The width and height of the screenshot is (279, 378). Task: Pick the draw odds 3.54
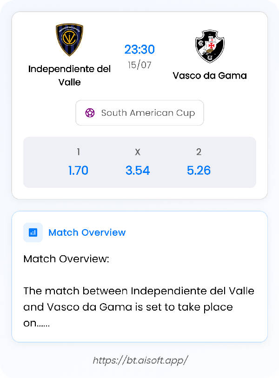(x=138, y=170)
